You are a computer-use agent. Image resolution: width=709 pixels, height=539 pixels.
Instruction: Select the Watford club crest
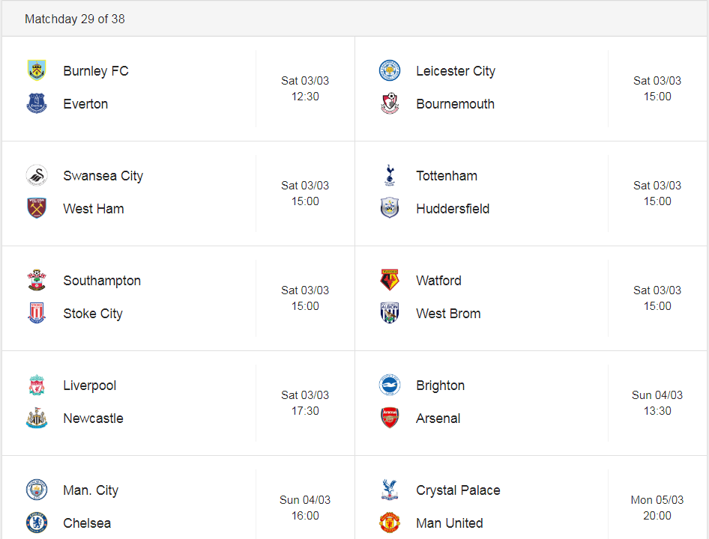pos(389,280)
